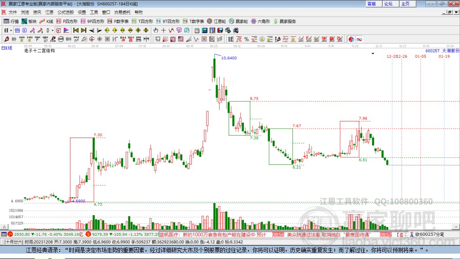Open the 设置 menu

(82, 12)
